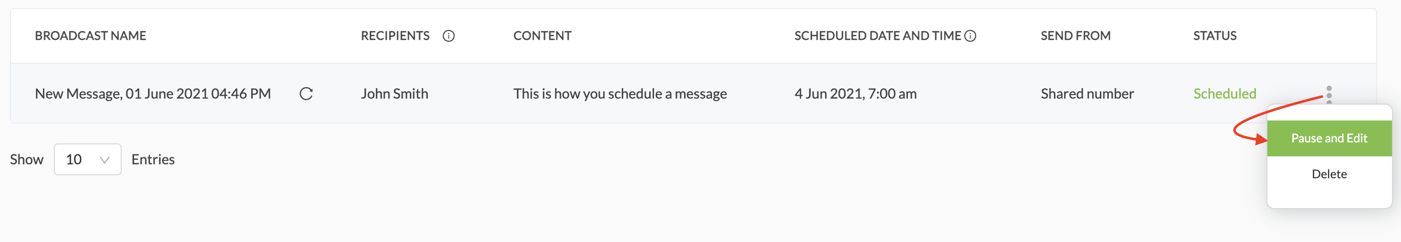Viewport: 1401px width, 242px height.
Task: Click the Status column header
Action: pos(1215,36)
